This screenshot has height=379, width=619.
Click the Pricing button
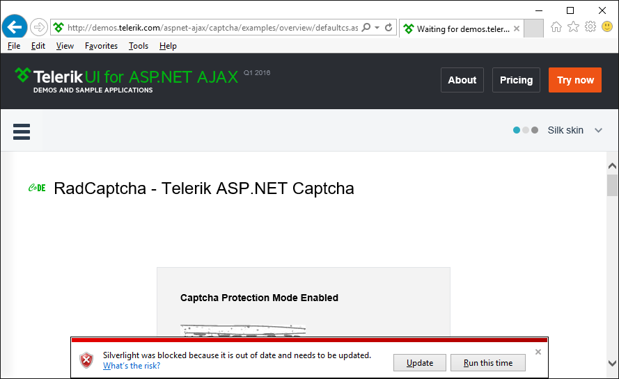click(x=516, y=80)
